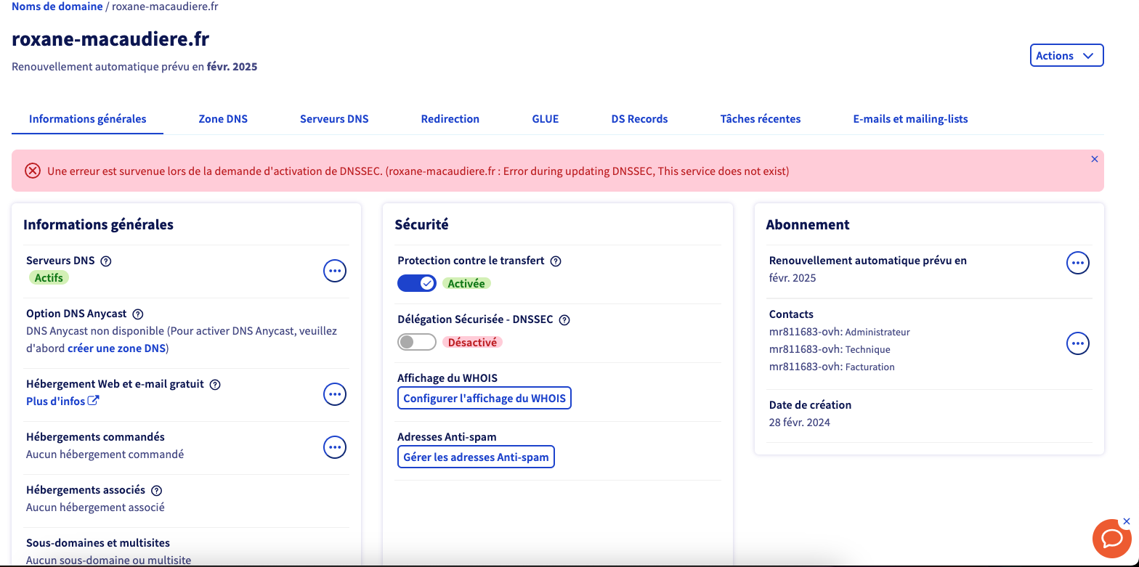Disable the Protection contre le transfert toggle
Image resolution: width=1139 pixels, height=567 pixels.
click(416, 283)
